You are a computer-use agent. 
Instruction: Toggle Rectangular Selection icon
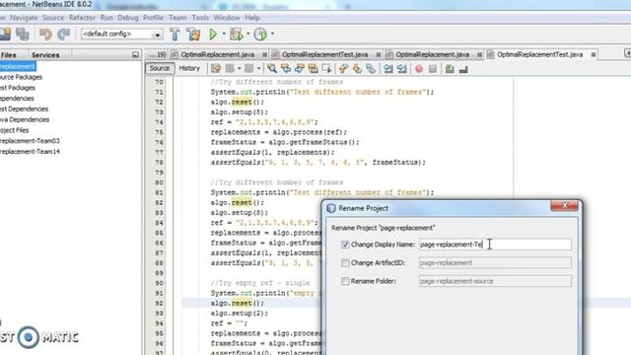coord(326,69)
